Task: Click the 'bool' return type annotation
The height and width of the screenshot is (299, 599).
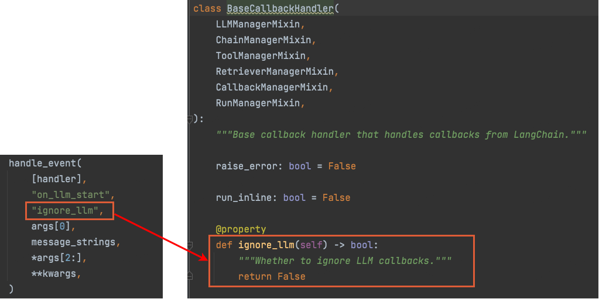Action: tap(362, 245)
